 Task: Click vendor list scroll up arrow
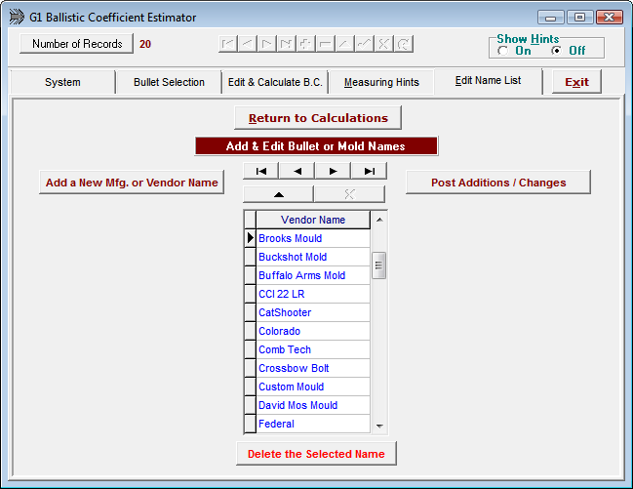379,220
